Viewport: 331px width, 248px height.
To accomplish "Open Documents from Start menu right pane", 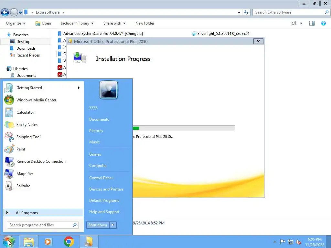I will (99, 119).
